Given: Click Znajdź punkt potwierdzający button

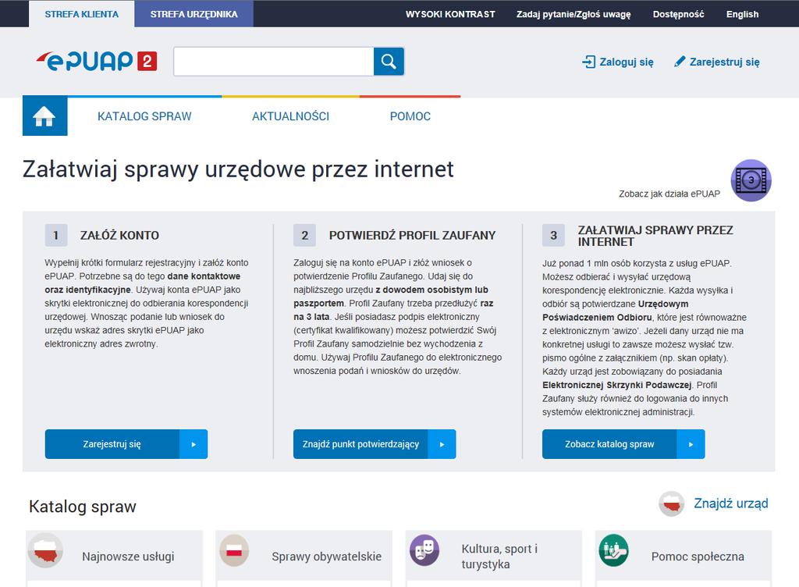Looking at the screenshot, I should (x=375, y=444).
